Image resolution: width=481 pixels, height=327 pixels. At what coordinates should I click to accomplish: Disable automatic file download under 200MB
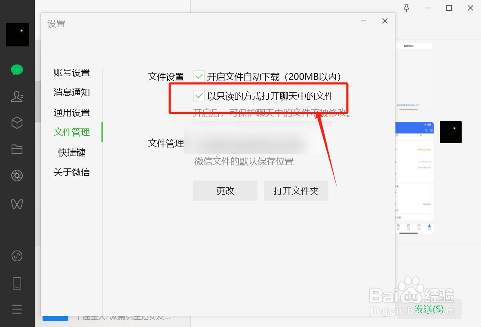click(199, 76)
